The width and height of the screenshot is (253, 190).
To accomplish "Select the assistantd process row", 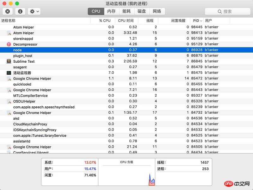I will tap(126, 141).
